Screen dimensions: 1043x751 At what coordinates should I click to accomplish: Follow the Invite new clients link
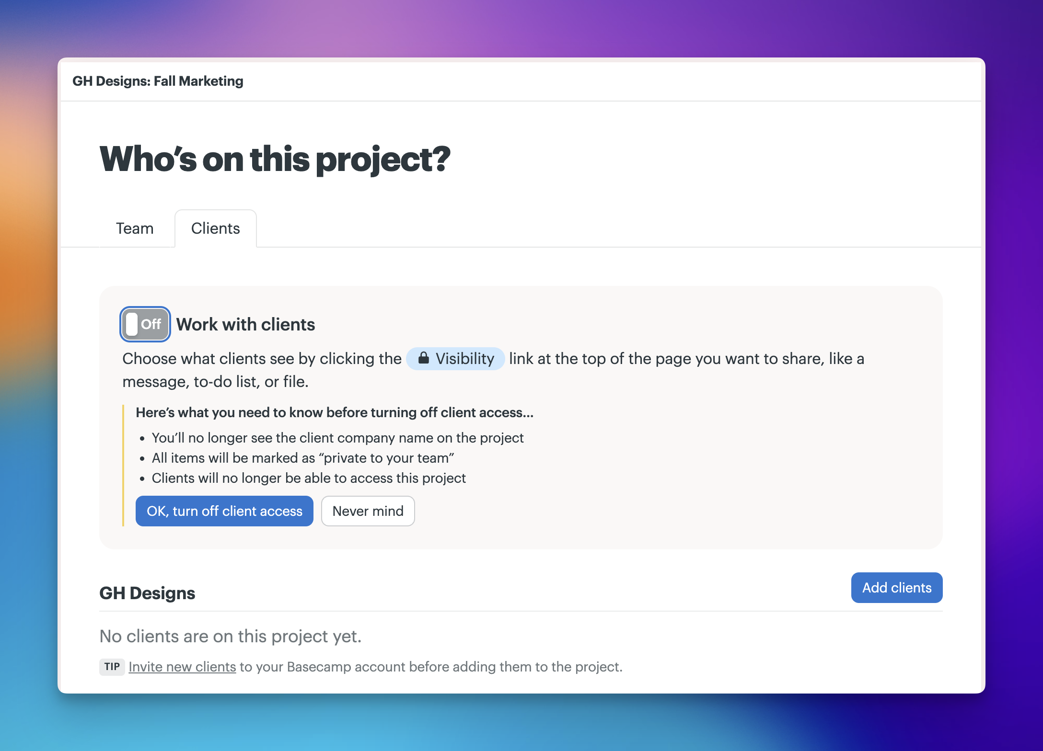click(182, 667)
